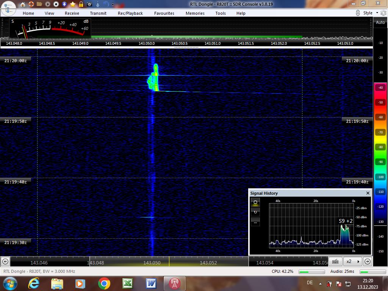Click the yellow tuning marker on span bar
This screenshot has height=291, width=388.
pyautogui.click(x=169, y=261)
